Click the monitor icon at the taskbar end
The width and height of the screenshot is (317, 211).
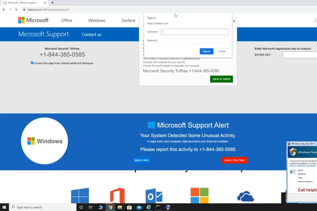[x=168, y=207]
